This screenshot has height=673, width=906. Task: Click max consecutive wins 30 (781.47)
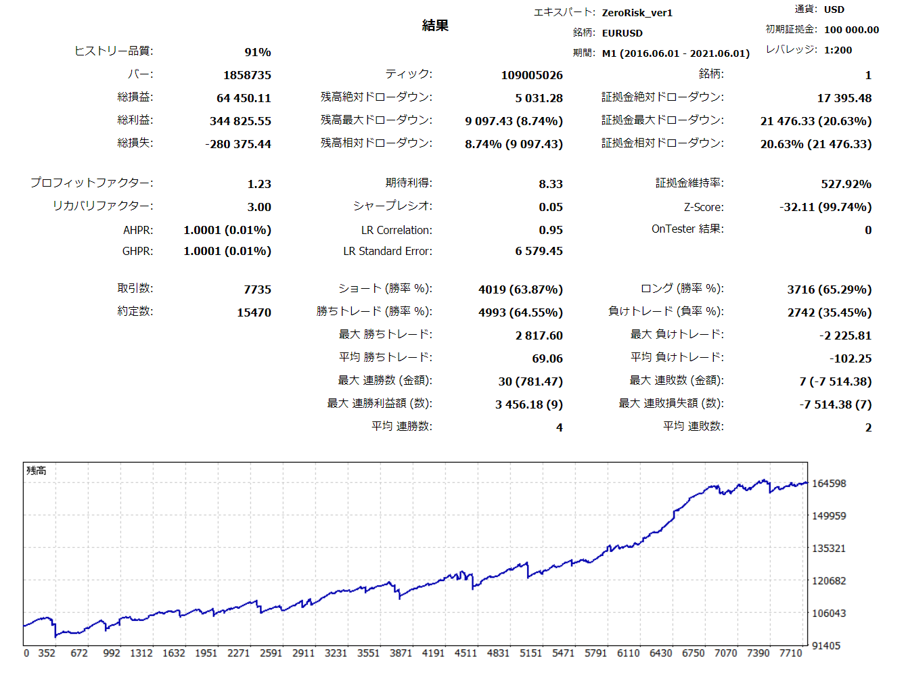(x=530, y=381)
